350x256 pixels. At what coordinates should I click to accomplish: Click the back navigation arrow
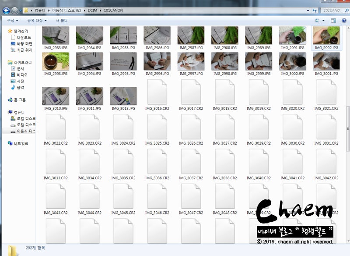point(5,10)
